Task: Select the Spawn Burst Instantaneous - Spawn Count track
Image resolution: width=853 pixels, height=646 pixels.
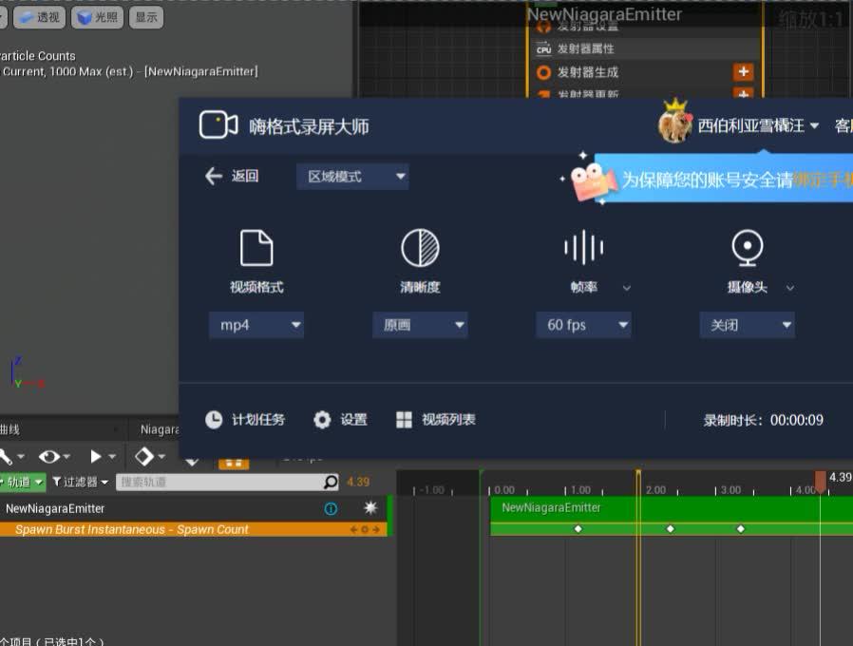Action: click(193, 529)
